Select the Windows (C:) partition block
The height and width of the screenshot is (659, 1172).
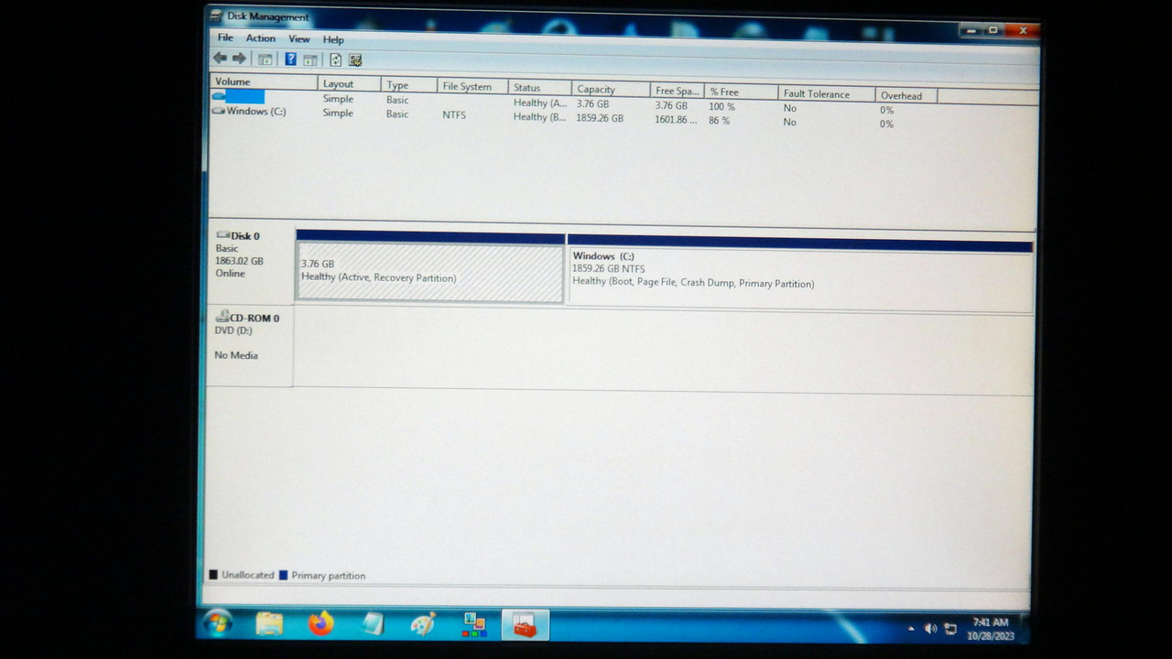[x=800, y=275]
